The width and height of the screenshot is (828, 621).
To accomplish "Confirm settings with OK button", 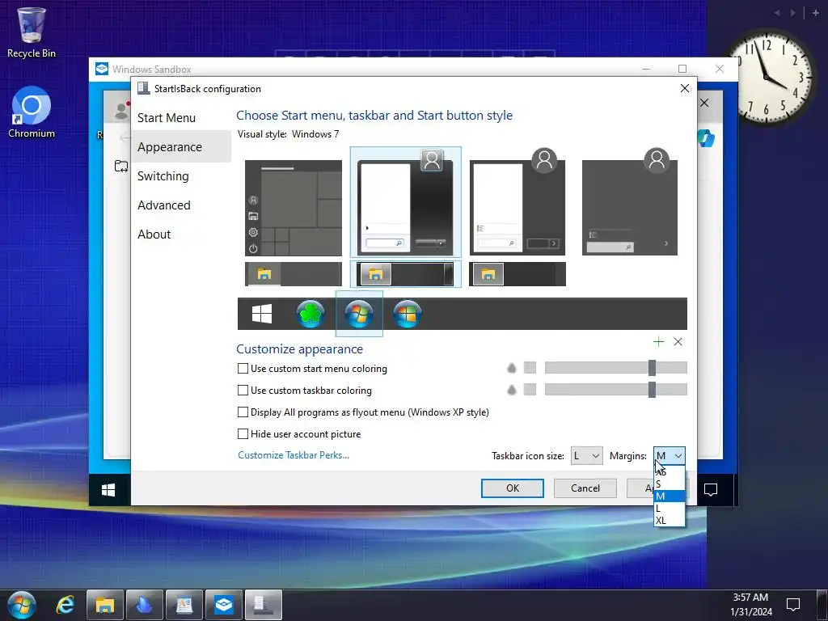I will click(x=512, y=488).
